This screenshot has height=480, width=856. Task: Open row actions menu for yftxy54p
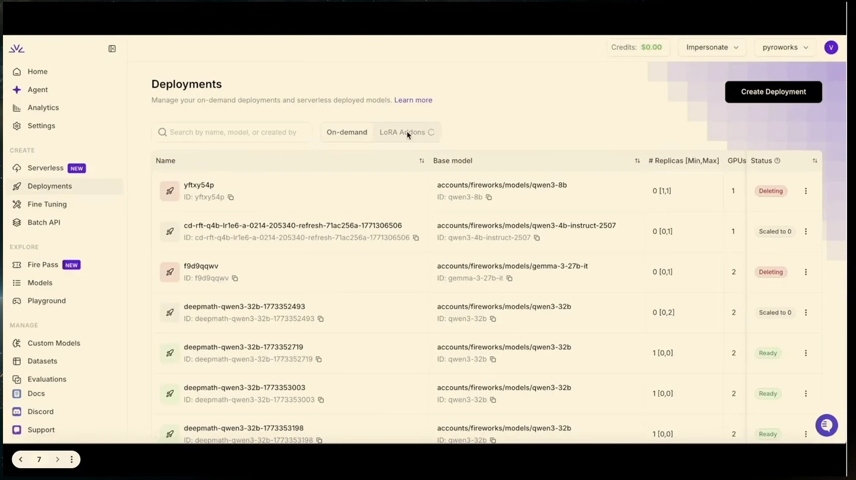point(806,191)
